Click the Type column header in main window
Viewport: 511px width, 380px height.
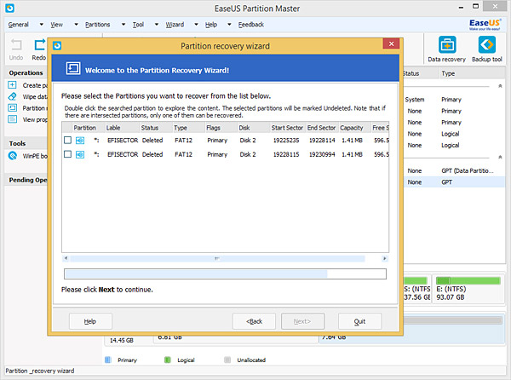click(472, 73)
